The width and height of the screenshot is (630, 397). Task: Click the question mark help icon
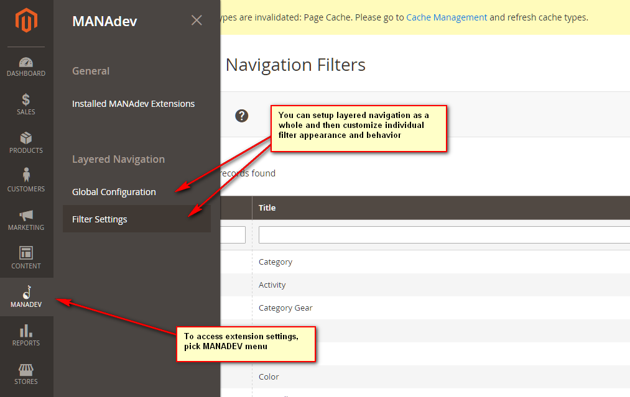[242, 116]
